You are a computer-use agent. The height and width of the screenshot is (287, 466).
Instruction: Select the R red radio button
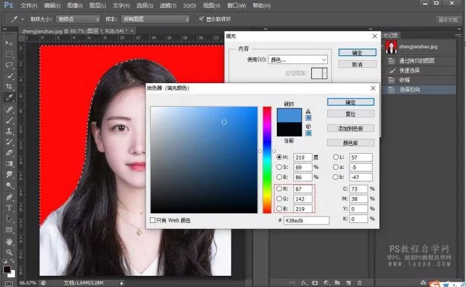click(x=279, y=189)
